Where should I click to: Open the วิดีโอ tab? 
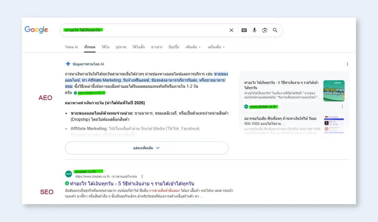(x=106, y=47)
